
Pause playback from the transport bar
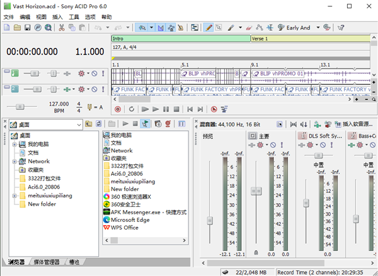tap(166, 109)
